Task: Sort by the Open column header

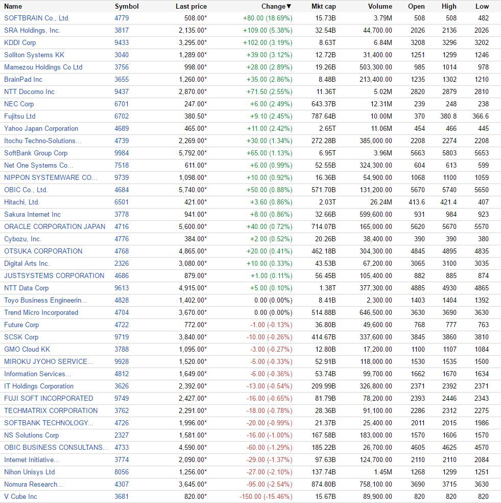Action: (416, 7)
